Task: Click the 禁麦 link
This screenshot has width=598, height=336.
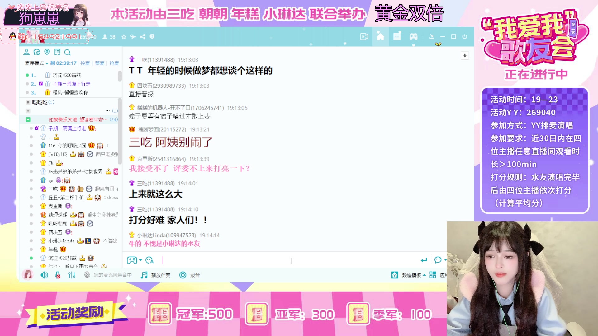Action: pyautogui.click(x=100, y=63)
